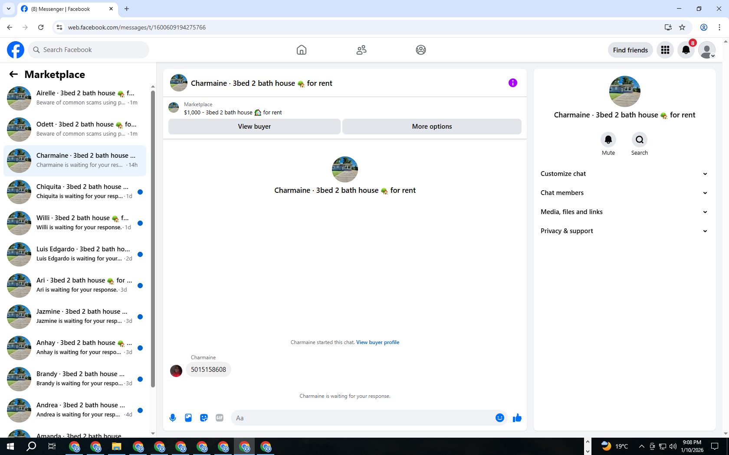Image resolution: width=729 pixels, height=455 pixels.
Task: View site information icon in address bar
Action: [x=59, y=27]
